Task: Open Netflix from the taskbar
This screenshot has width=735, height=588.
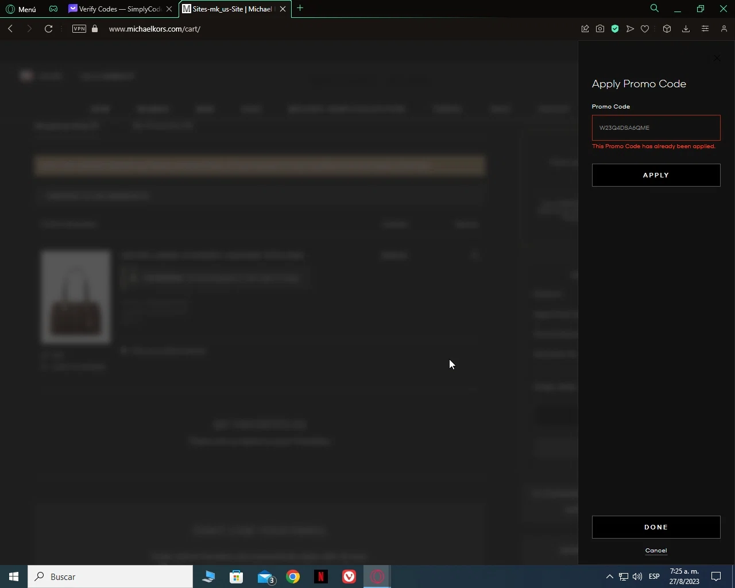Action: (321, 577)
